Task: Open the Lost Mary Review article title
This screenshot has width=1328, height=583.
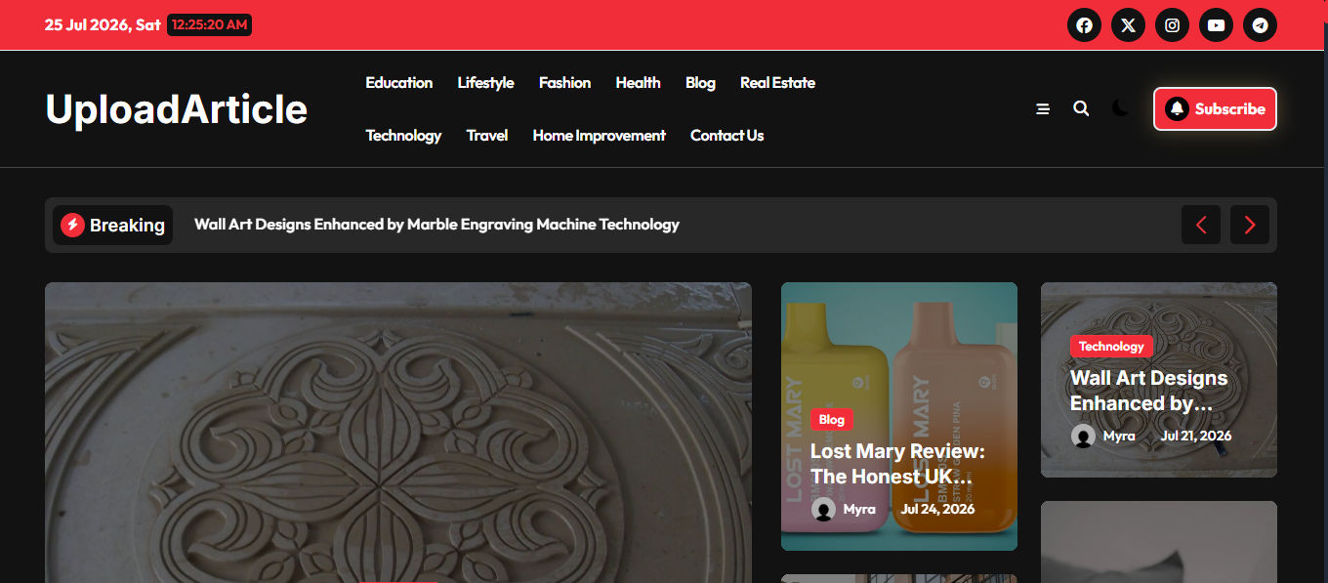Action: [897, 464]
